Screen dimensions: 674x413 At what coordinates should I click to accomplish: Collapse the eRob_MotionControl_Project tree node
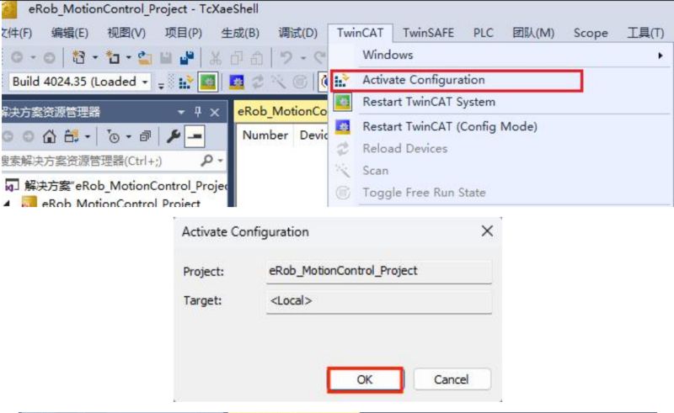(x=7, y=203)
